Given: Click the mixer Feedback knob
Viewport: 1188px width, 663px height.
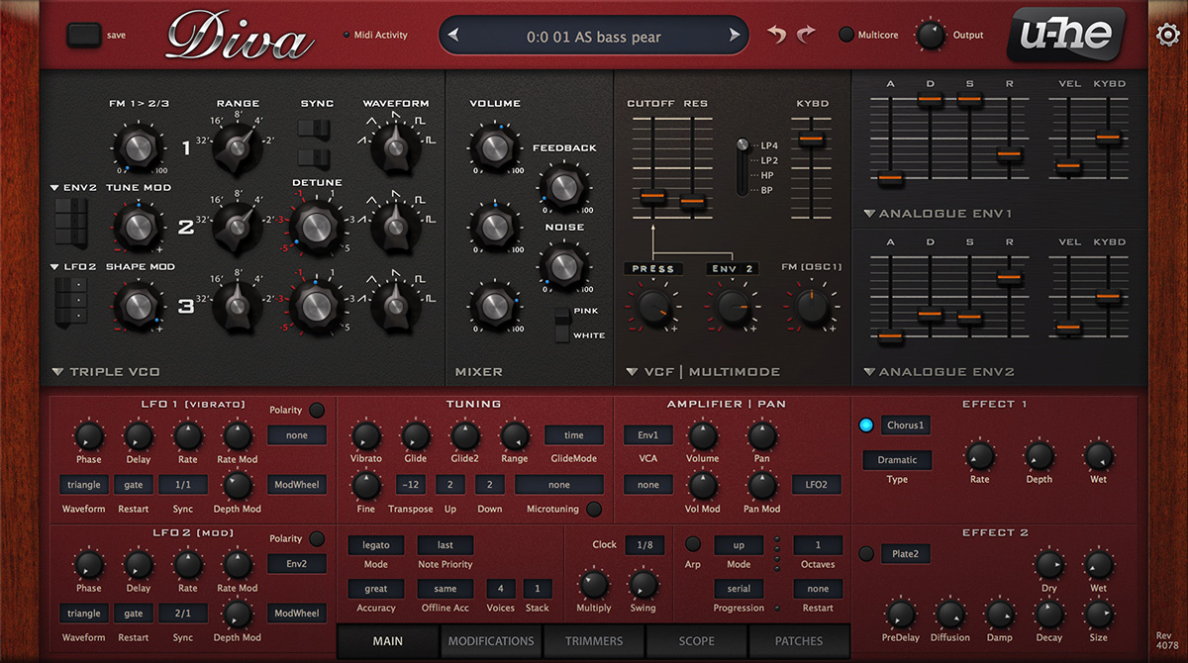Looking at the screenshot, I should (562, 186).
